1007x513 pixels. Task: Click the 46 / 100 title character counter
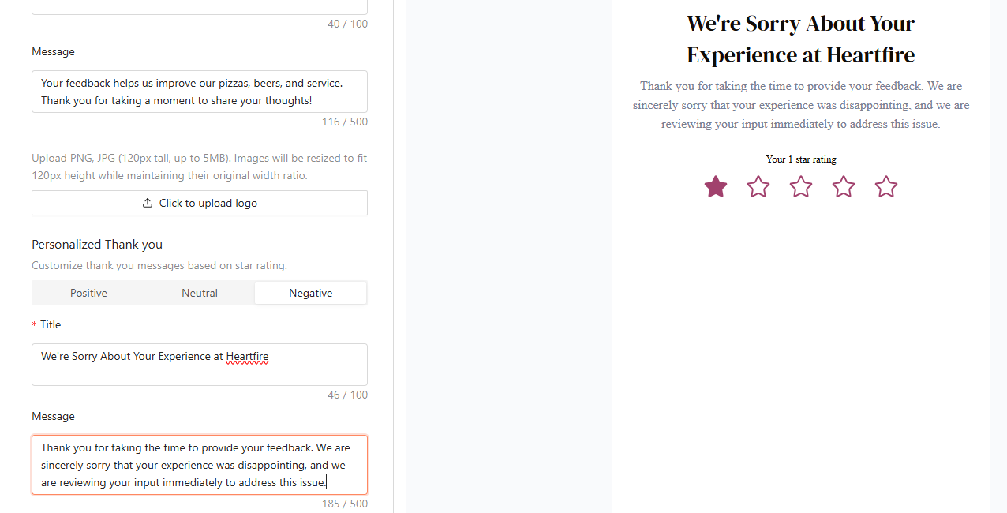coord(347,395)
